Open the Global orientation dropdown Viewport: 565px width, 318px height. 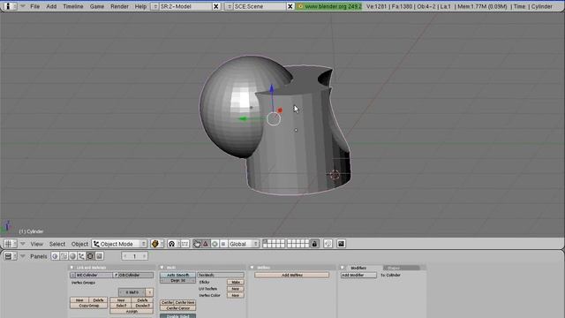click(244, 244)
